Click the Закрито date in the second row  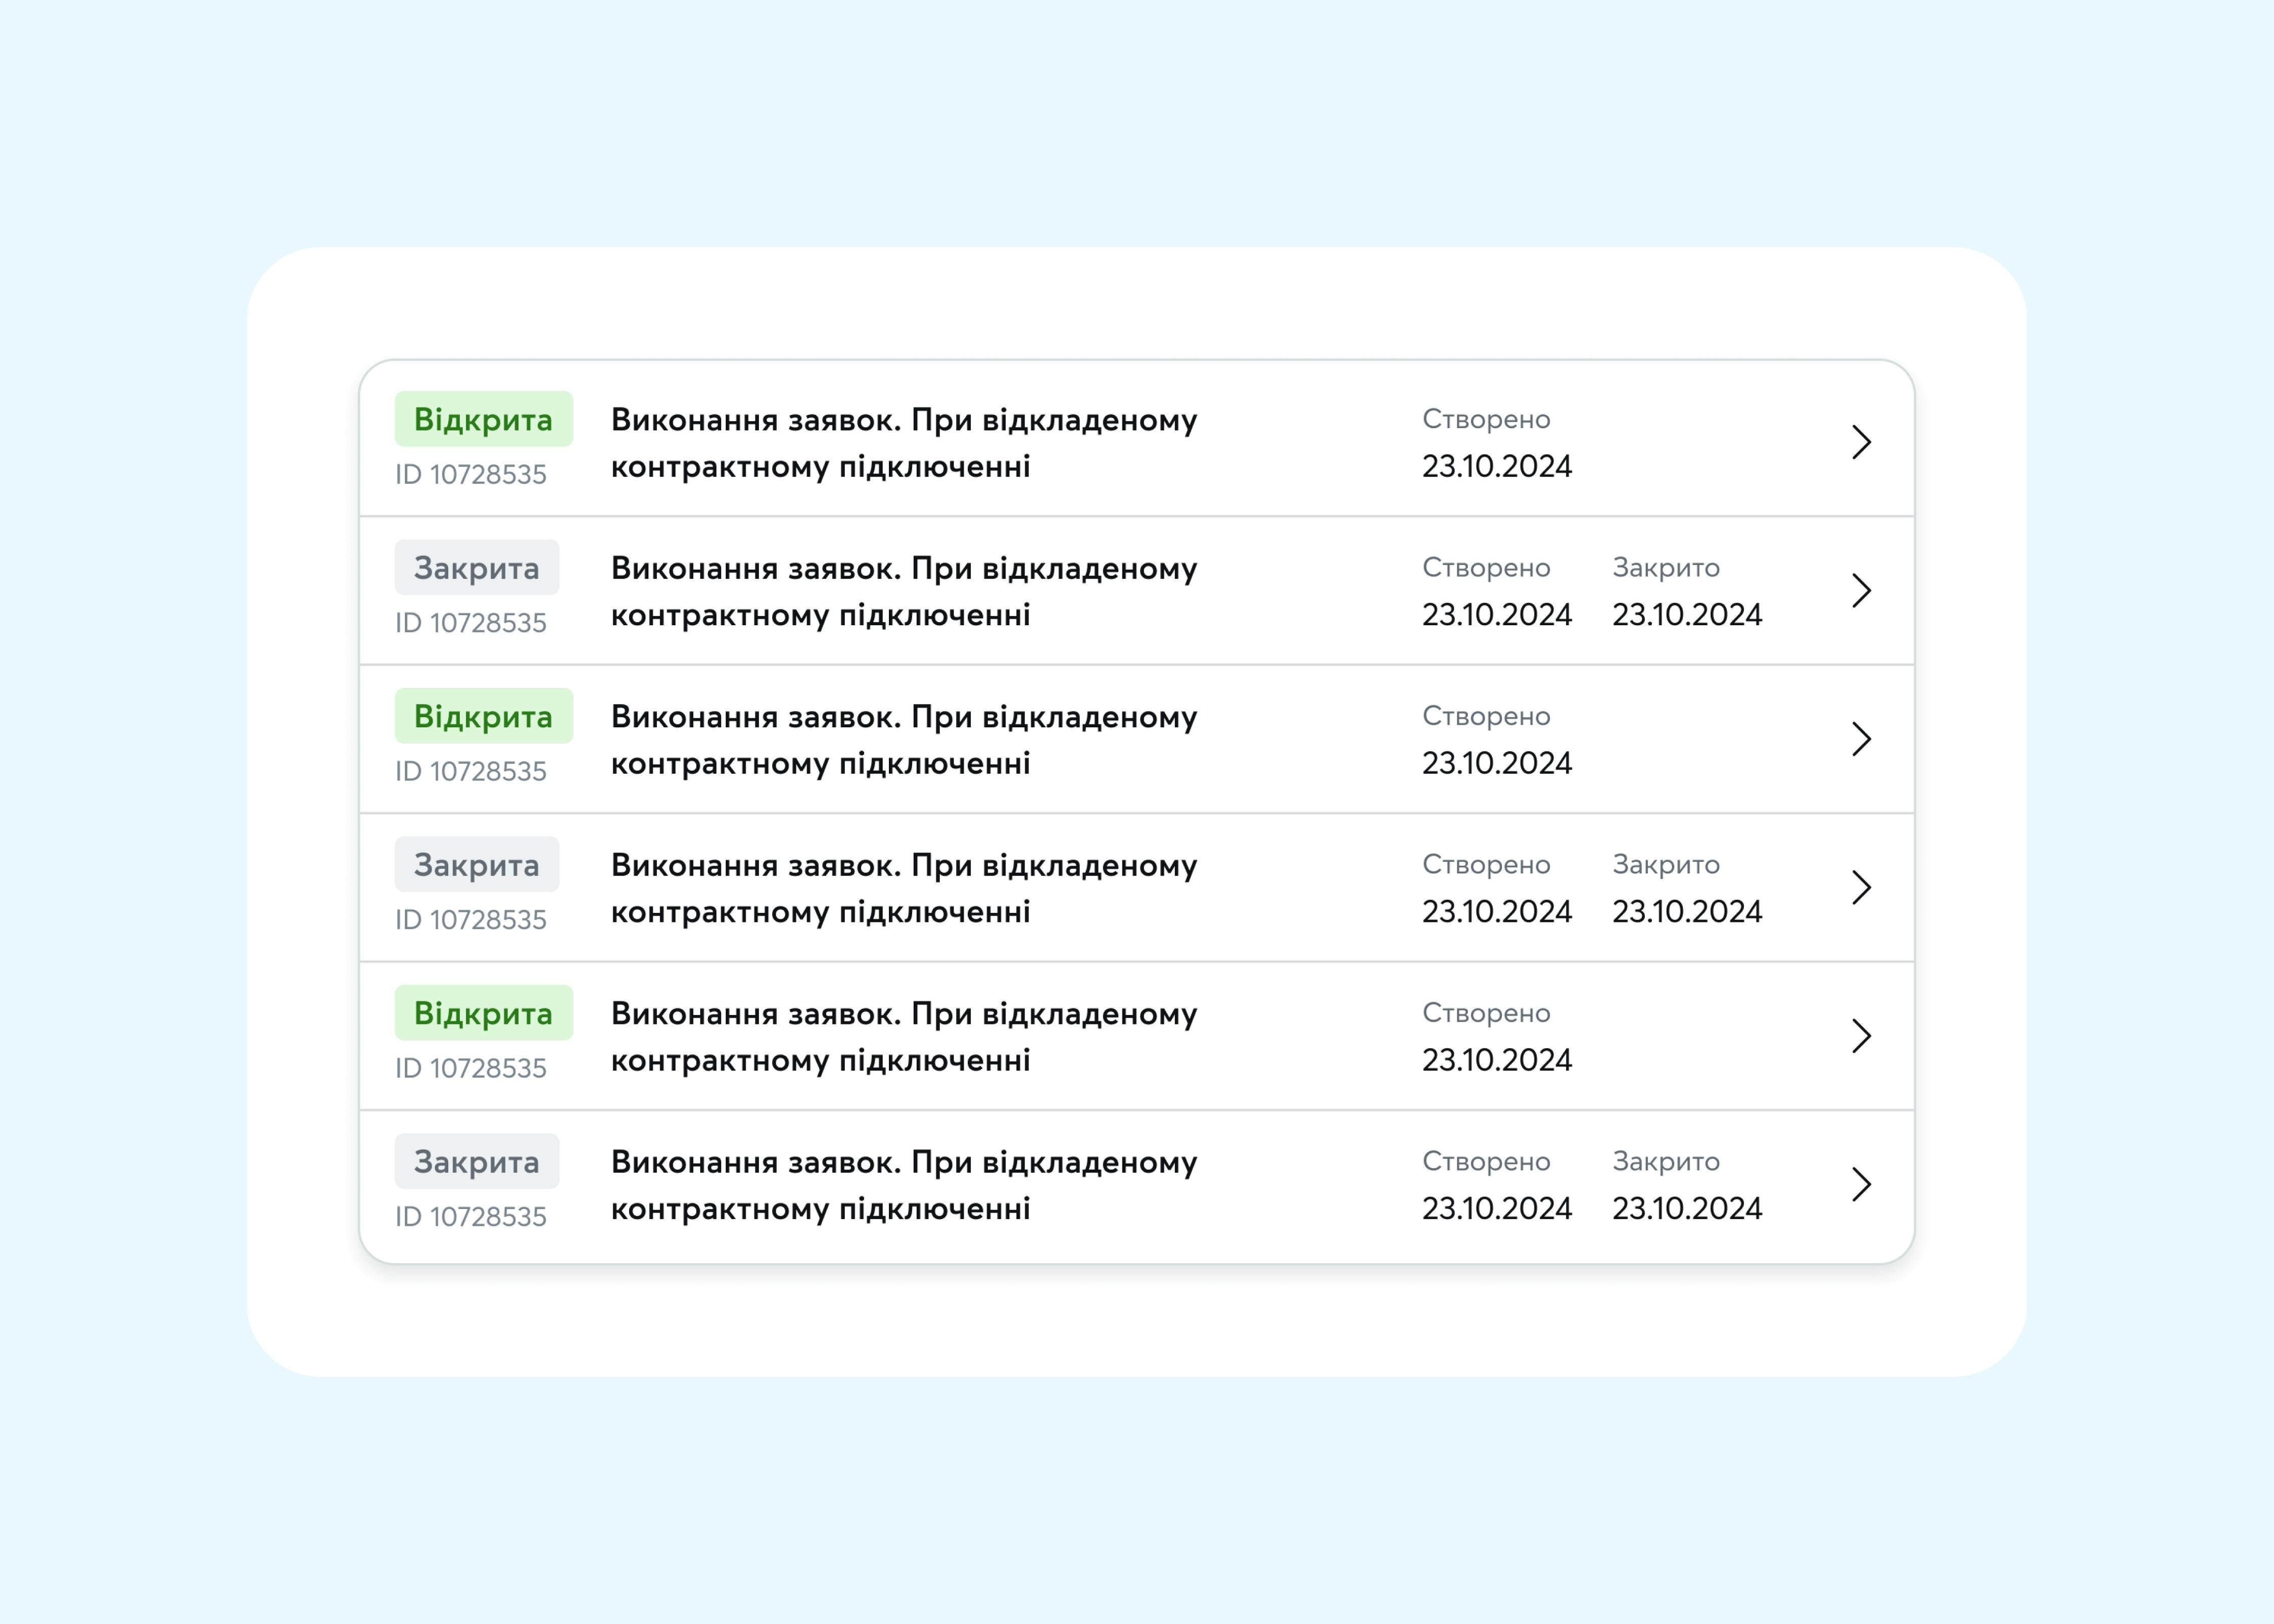(1686, 614)
